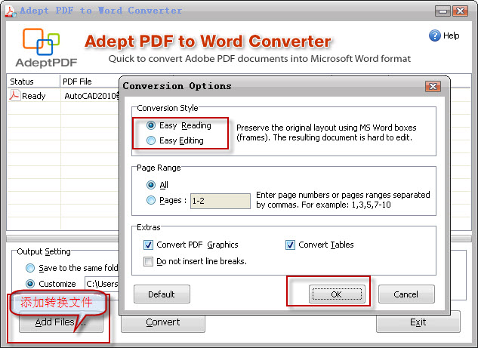Confirm conversion options with OK

click(337, 294)
